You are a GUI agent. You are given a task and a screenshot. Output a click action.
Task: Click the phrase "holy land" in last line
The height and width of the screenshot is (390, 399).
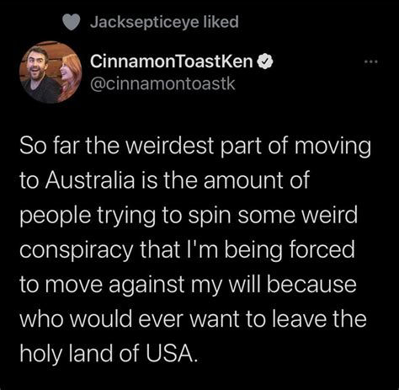coord(66,354)
